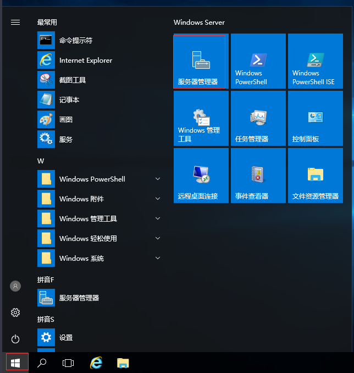Viewport: 354px width, 373px height.
Task: Open the Windows 管理工具 tile
Action: 201,118
